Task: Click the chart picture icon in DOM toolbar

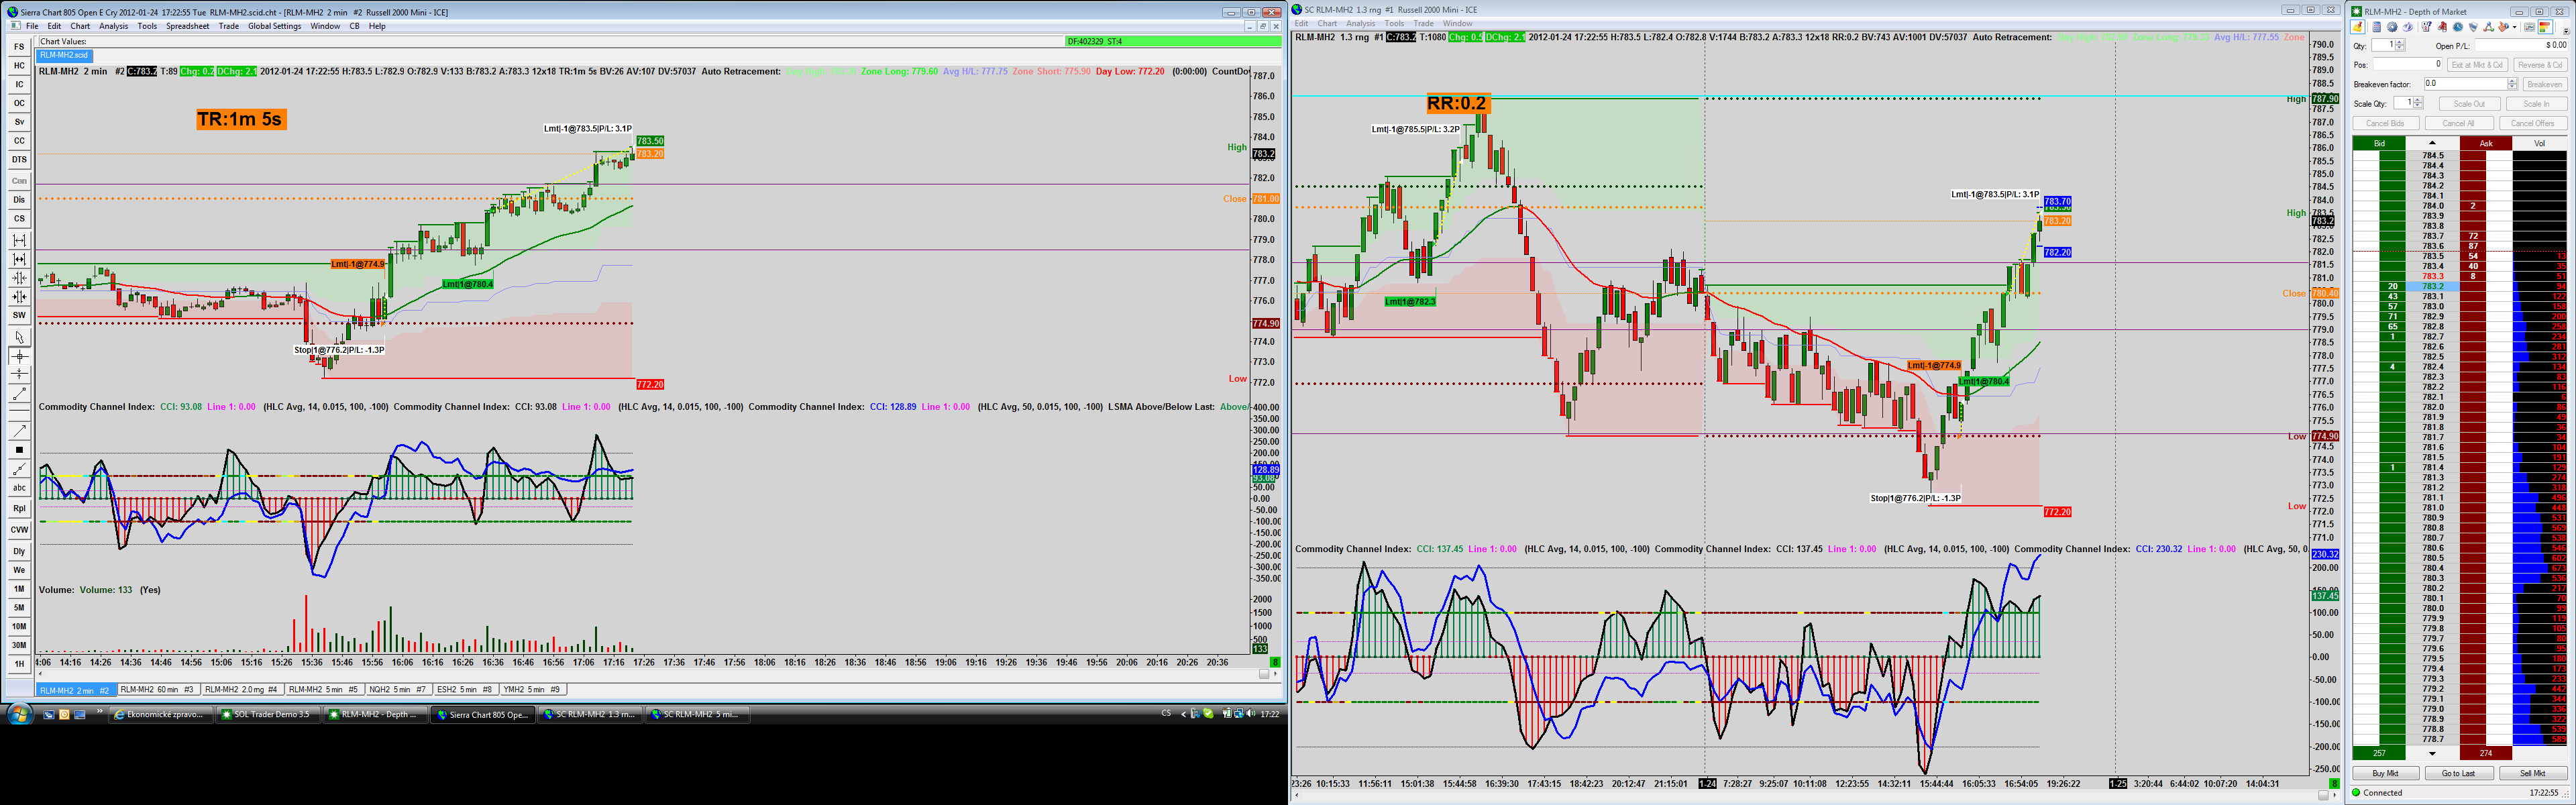Action: (x=2530, y=27)
